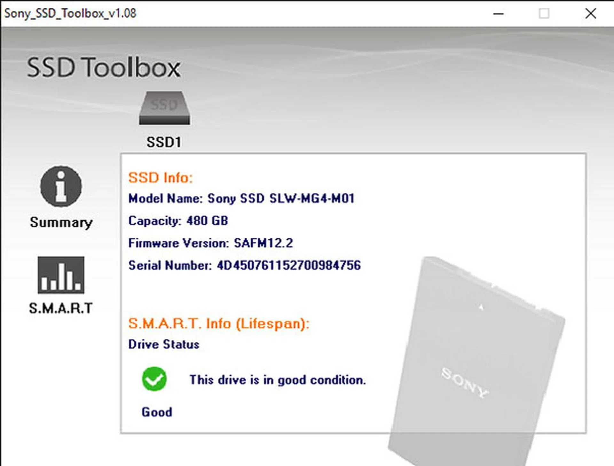Viewport: 614px width, 466px height.
Task: Click the SSD1 label under drive
Action: point(164,142)
